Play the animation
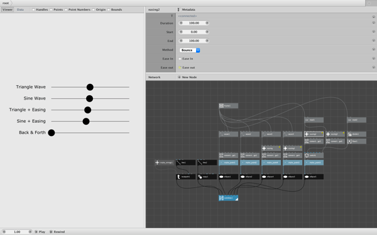 [x=40, y=232]
